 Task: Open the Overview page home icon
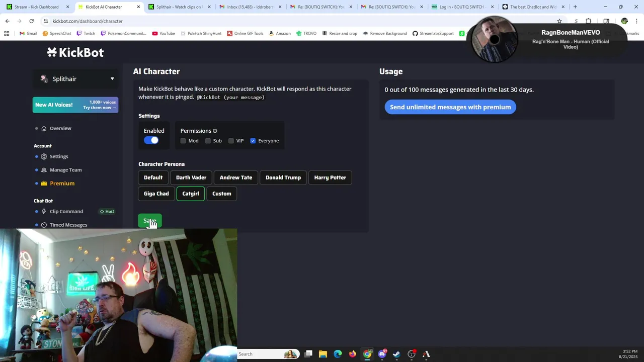44,128
